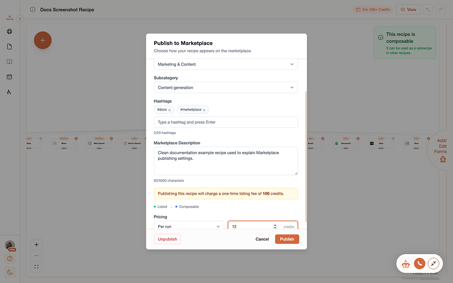The width and height of the screenshot is (453, 283).
Task: Zoom in the canvas with plus control
Action: (x=36, y=245)
